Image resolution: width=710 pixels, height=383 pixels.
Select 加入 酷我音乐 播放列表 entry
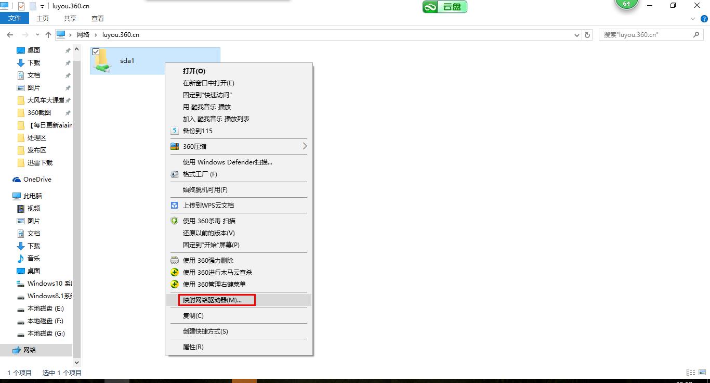(239, 119)
